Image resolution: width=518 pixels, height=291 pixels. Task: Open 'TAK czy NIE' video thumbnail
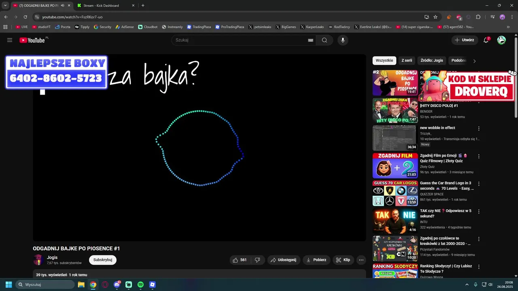(395, 221)
